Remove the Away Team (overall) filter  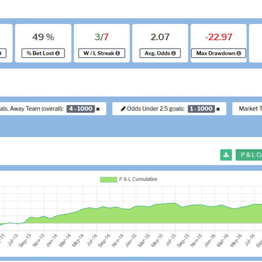click(98, 109)
